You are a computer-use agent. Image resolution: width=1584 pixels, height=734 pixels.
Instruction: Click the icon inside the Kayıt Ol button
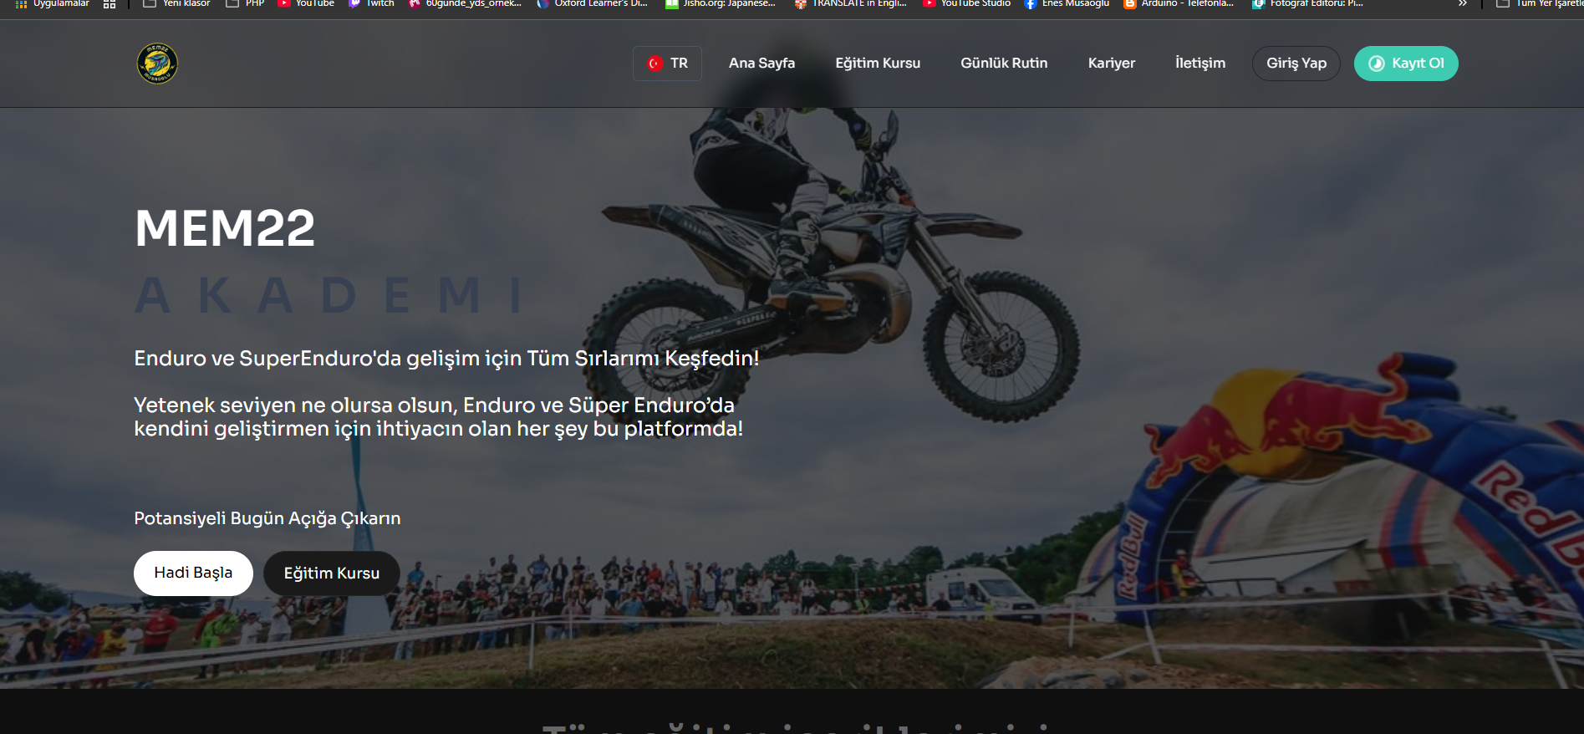pyautogui.click(x=1376, y=64)
